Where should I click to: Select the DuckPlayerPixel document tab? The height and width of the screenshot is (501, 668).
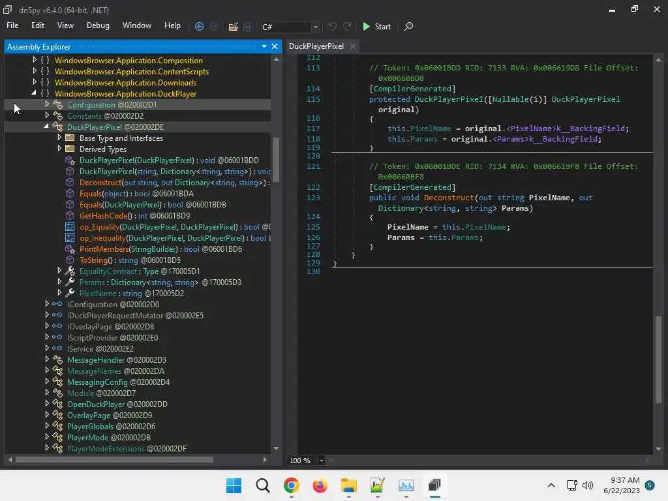(x=316, y=46)
